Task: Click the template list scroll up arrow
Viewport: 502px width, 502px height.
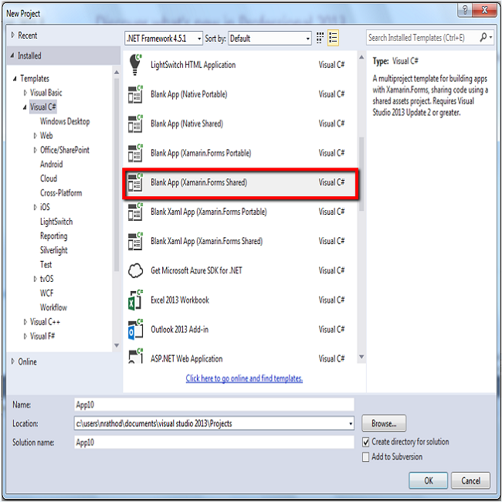Action: (361, 57)
